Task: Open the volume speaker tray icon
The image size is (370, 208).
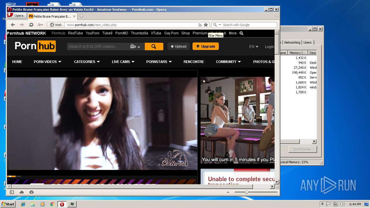Action: (x=343, y=204)
